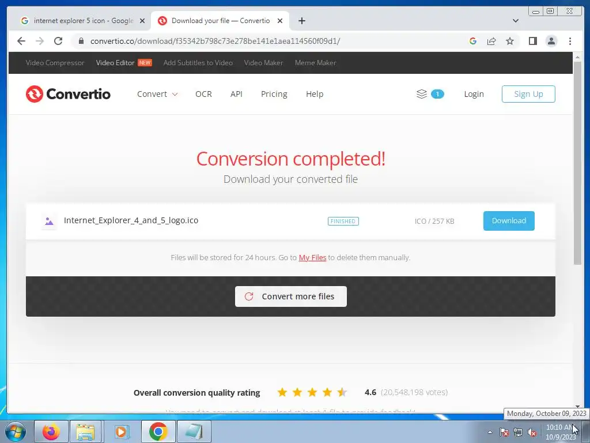Open the Chrome profile avatar
Image resolution: width=590 pixels, height=443 pixels.
(551, 41)
